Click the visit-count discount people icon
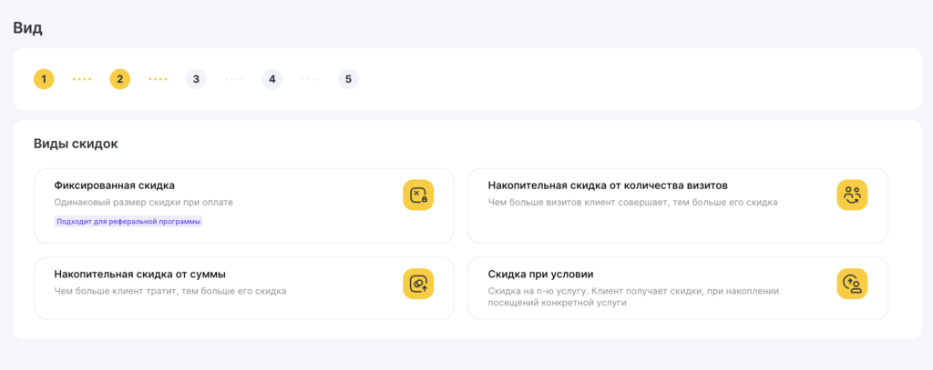The width and height of the screenshot is (933, 370). pos(852,195)
